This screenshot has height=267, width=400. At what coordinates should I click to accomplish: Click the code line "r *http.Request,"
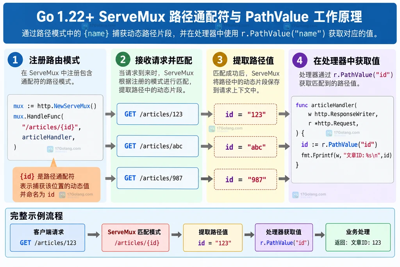(x=333, y=124)
